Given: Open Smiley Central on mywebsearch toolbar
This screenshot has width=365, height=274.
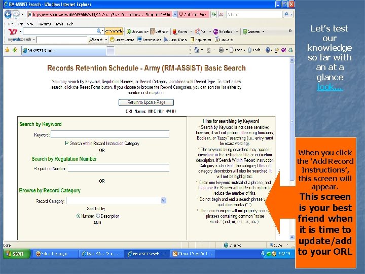Looking at the screenshot, I should pos(122,40).
